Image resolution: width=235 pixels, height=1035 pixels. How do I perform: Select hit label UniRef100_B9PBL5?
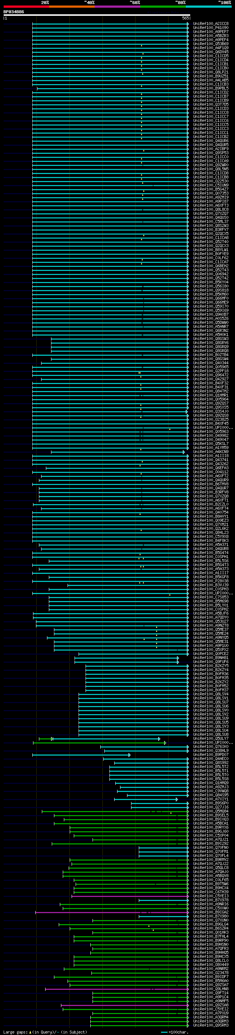pos(211,88)
